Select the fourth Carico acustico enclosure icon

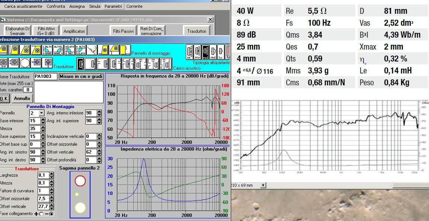point(116,64)
